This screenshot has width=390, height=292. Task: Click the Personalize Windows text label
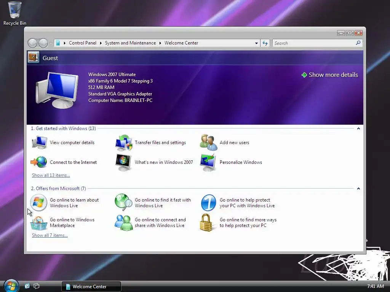[241, 162]
